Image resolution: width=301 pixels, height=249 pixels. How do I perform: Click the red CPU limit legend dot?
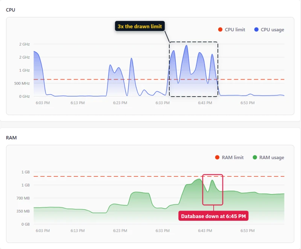point(220,30)
